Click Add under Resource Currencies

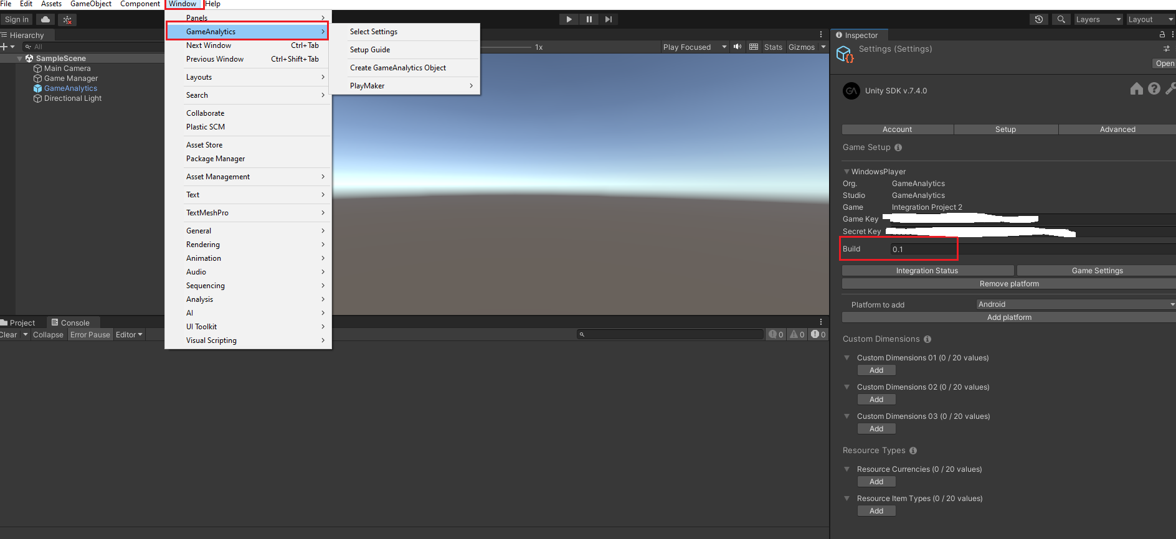click(876, 482)
